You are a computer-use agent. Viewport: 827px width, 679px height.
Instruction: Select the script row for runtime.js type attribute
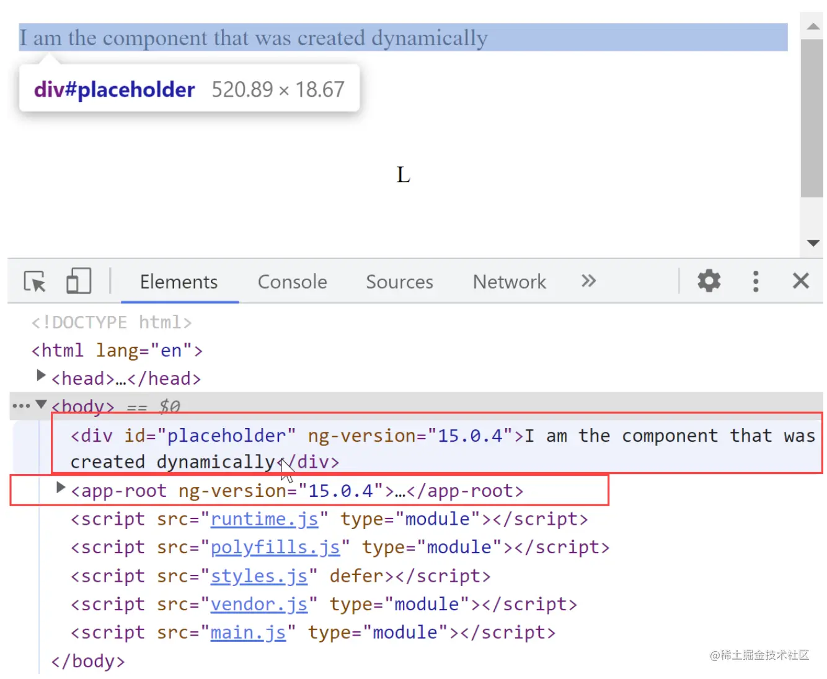click(x=410, y=519)
